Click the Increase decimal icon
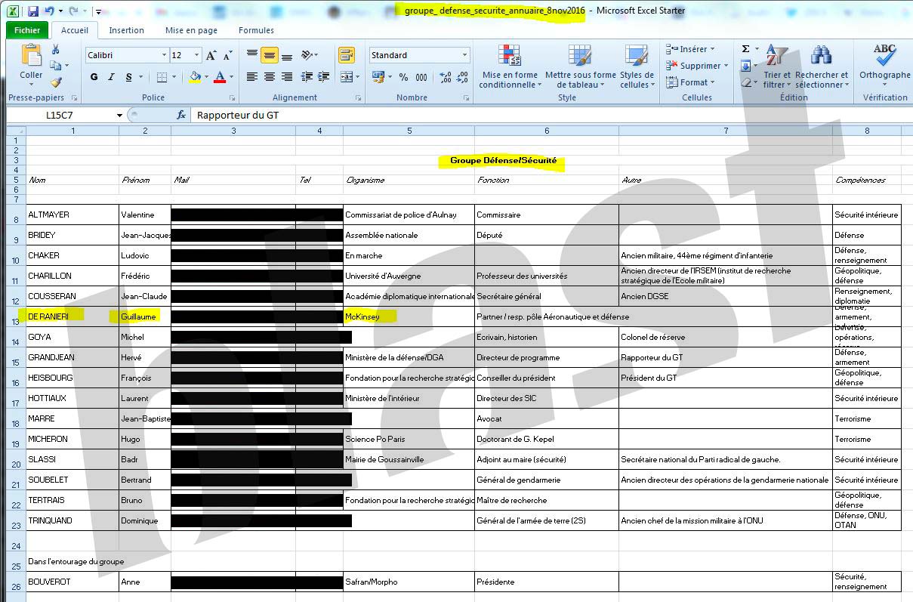 pyautogui.click(x=445, y=77)
